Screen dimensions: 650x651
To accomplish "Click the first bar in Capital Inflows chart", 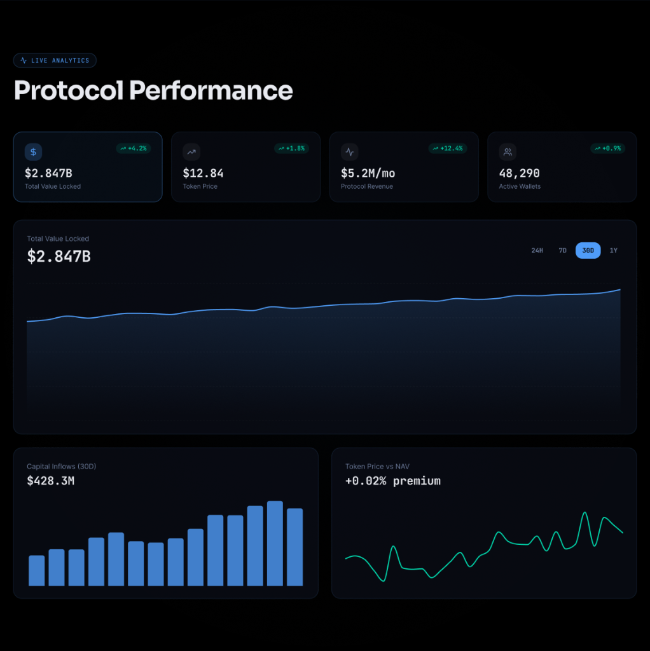I will point(36,570).
